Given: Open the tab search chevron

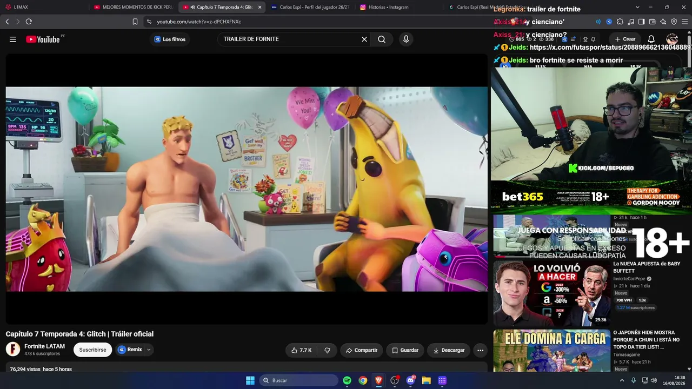Looking at the screenshot, I should [637, 7].
